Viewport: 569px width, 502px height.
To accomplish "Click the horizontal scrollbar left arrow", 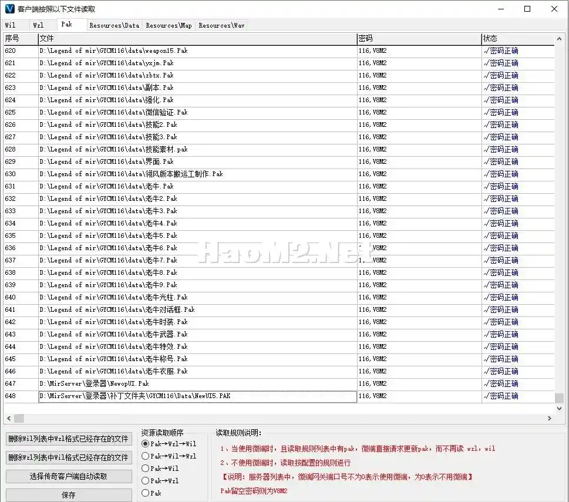I will coord(9,418).
